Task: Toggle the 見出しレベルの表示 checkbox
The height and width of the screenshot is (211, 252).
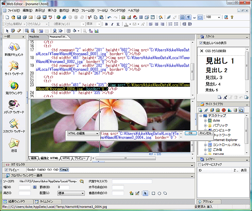Action: point(201,43)
